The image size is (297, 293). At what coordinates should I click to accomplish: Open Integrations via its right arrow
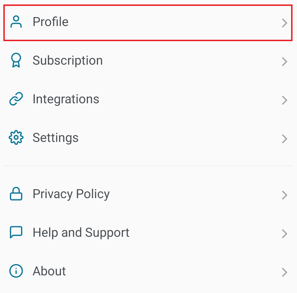(x=284, y=100)
